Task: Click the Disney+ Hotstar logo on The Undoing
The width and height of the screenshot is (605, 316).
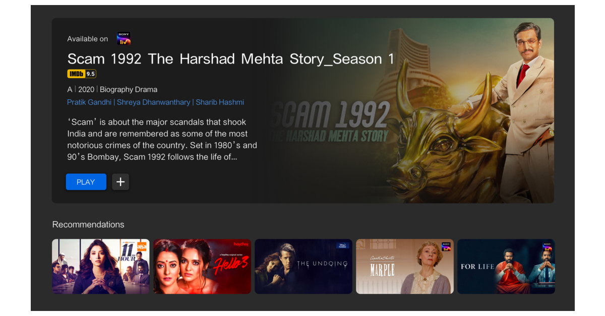Action: (343, 245)
